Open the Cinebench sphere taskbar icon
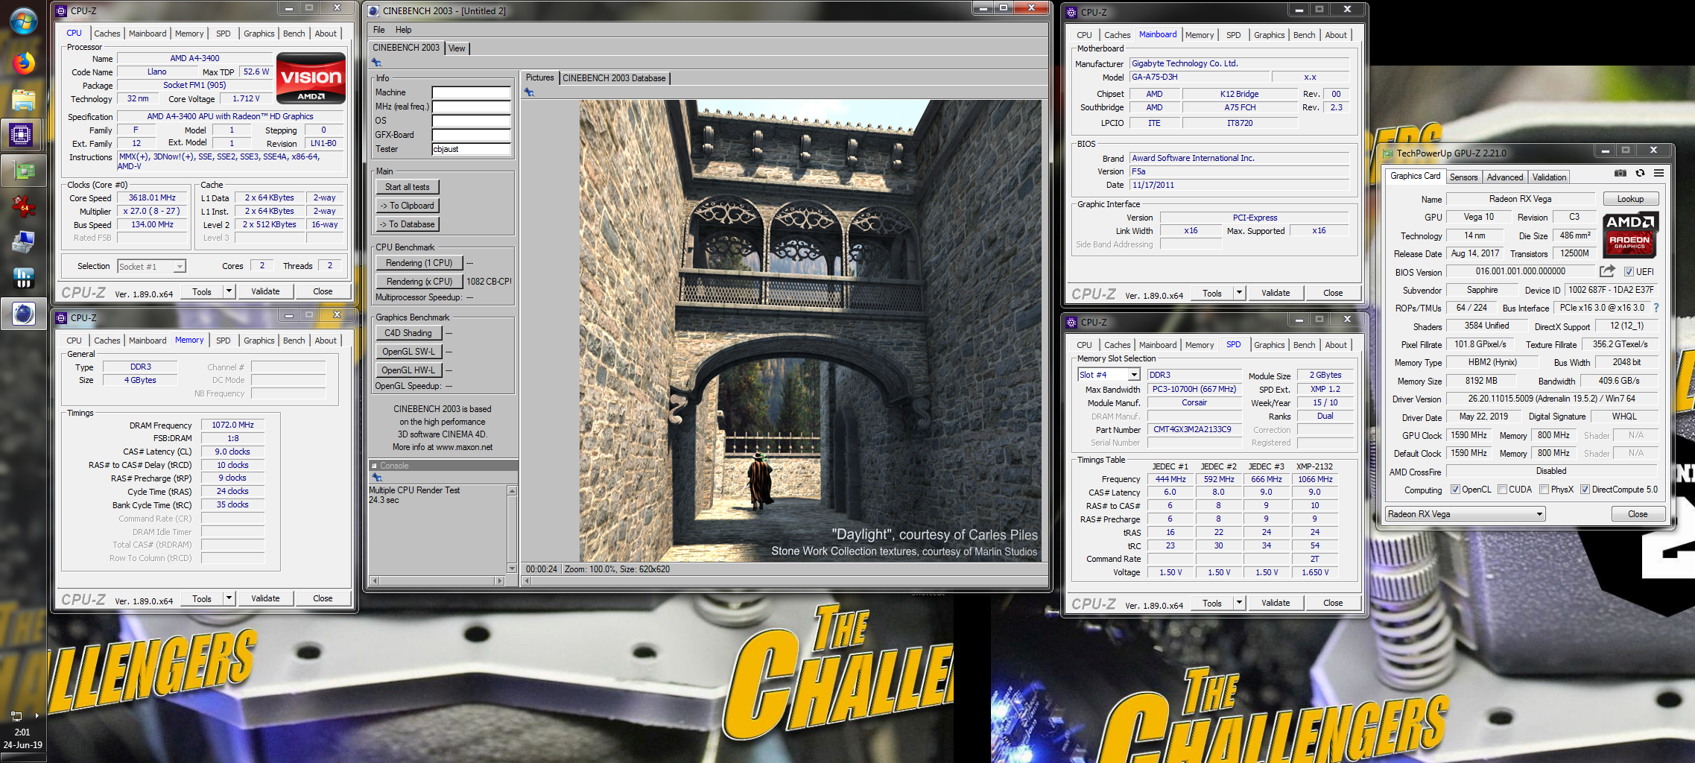 (23, 314)
